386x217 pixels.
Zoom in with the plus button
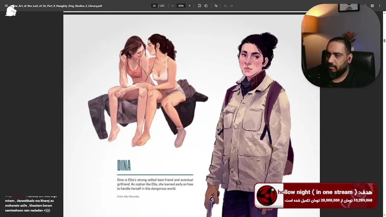coord(189,6)
